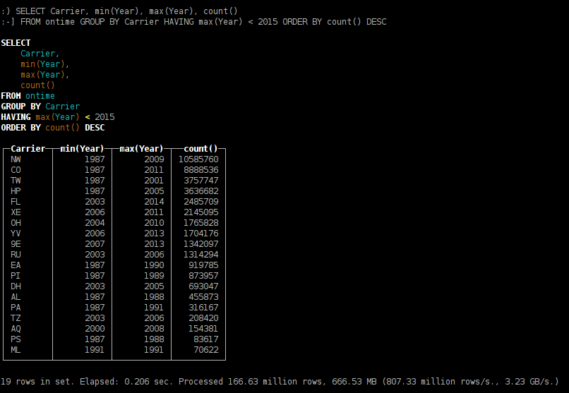The width and height of the screenshot is (569, 393).
Task: Click the white SELECT keyword in formatted query
Action: click(x=16, y=43)
